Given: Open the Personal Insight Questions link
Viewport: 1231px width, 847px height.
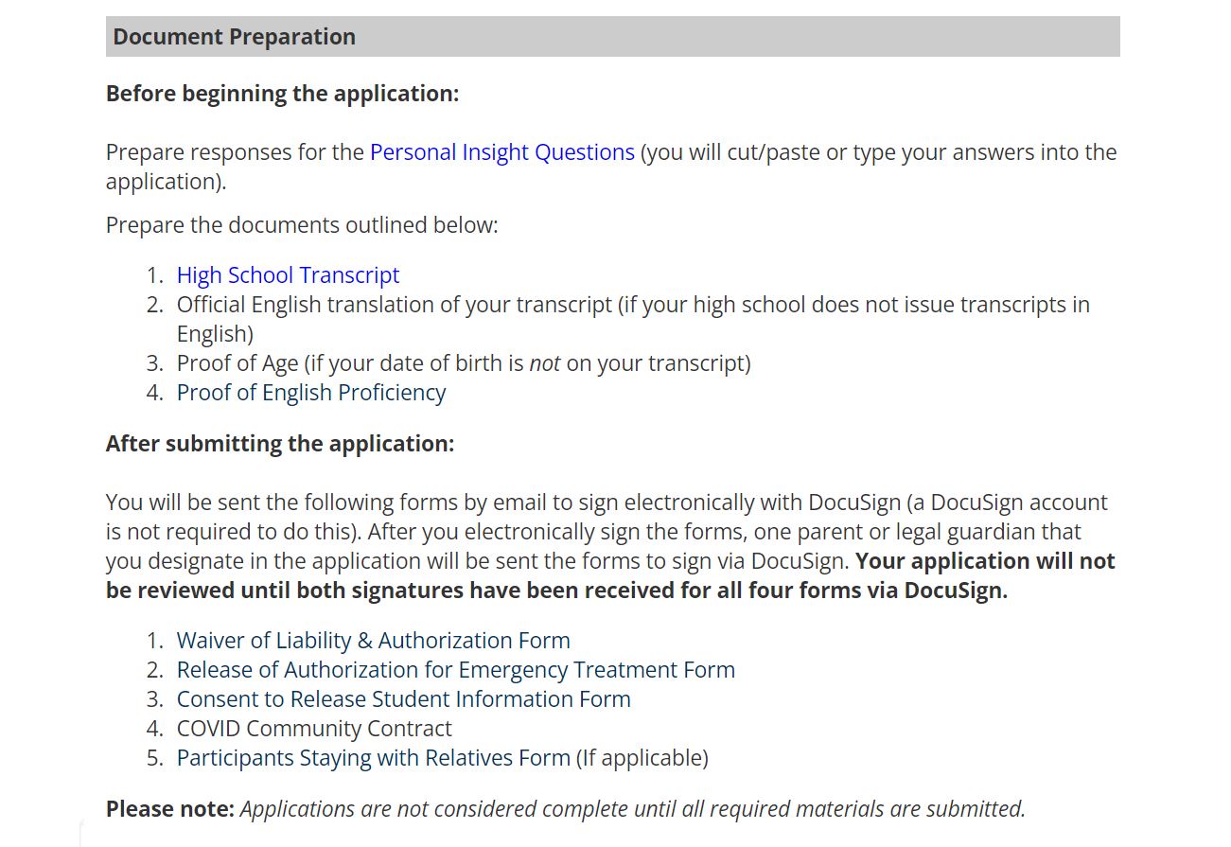Looking at the screenshot, I should coord(501,152).
